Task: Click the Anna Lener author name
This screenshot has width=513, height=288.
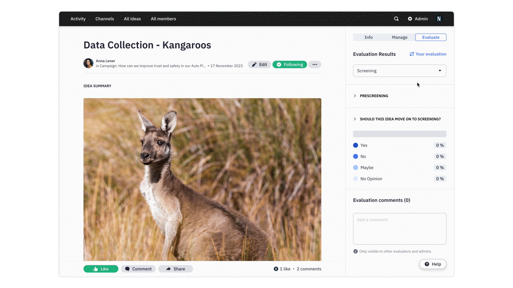Action: [106, 61]
